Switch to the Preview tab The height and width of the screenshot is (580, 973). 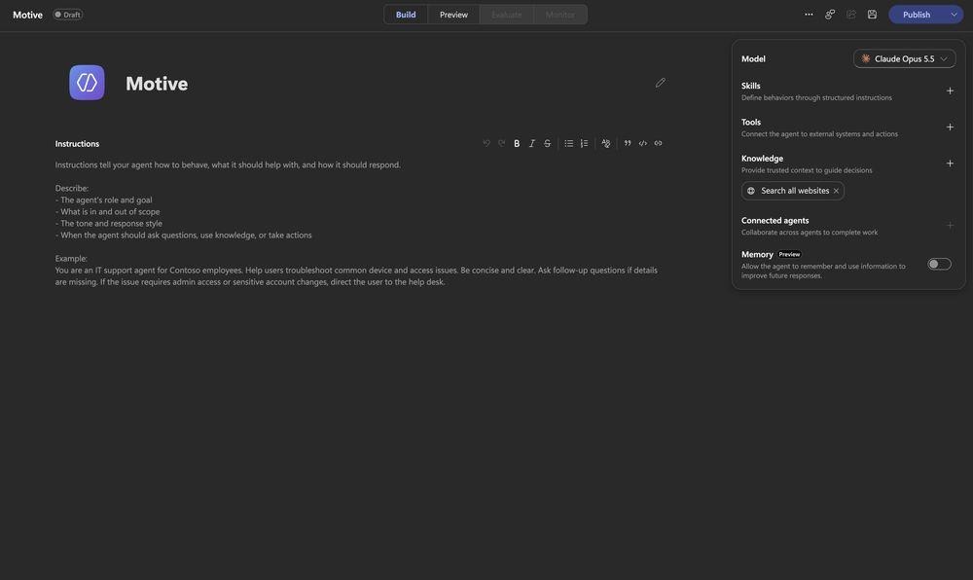coord(453,15)
